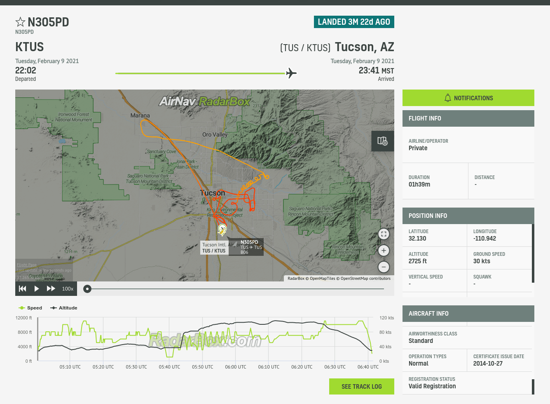Select the Position Info panel header
Screen dimensions: 550x404
click(x=468, y=216)
